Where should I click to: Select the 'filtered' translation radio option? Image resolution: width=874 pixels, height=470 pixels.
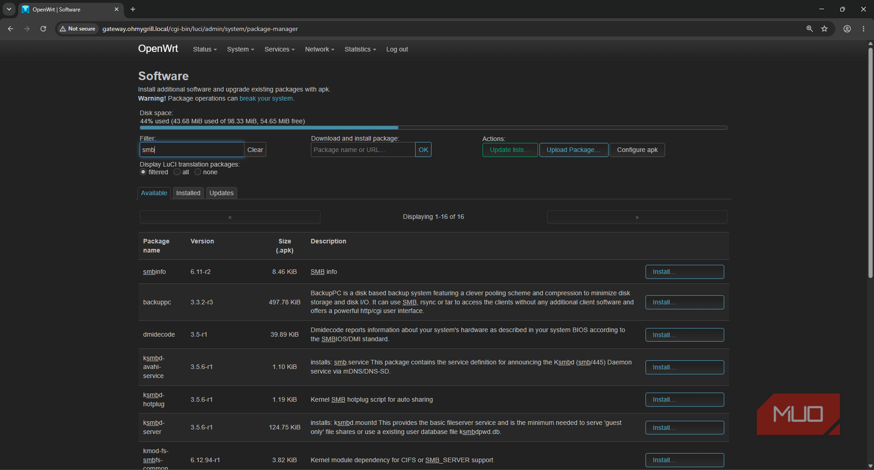(x=143, y=172)
